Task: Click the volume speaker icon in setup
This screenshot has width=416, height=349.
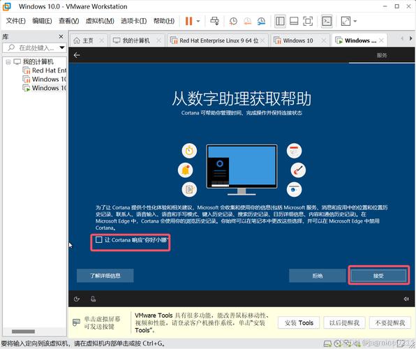Action: pos(406,299)
